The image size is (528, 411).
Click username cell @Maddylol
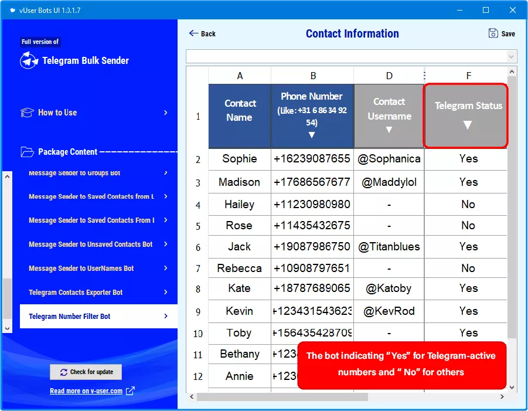coord(389,182)
